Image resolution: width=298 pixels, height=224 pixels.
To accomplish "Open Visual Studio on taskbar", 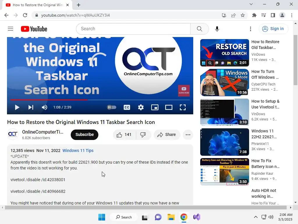I will pos(197,217).
